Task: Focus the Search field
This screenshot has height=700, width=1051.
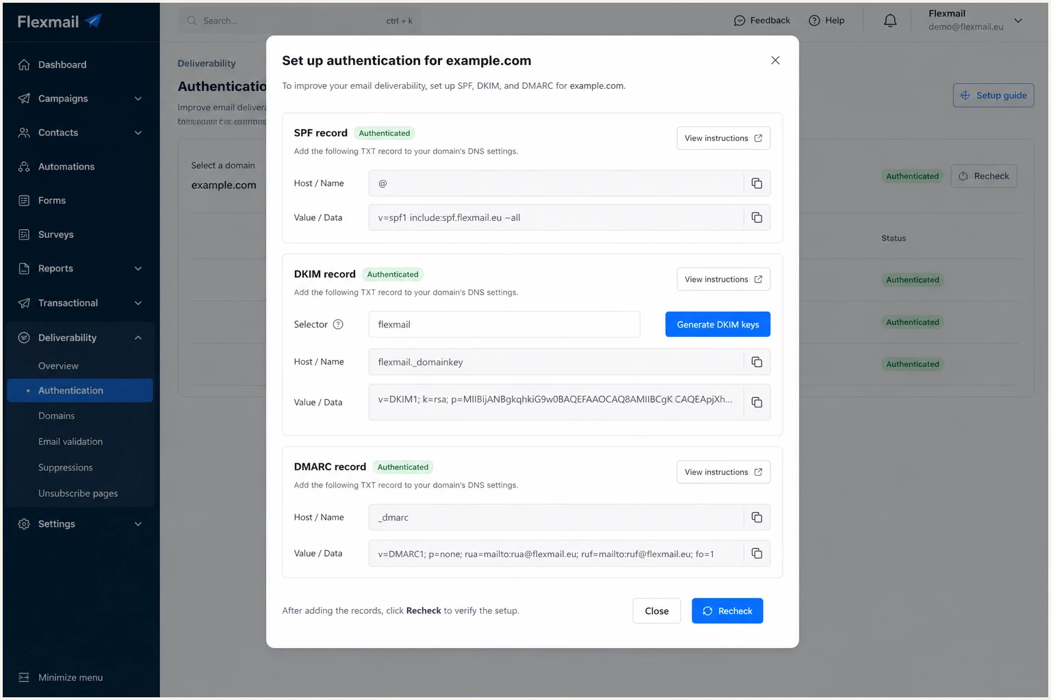Action: (x=300, y=21)
